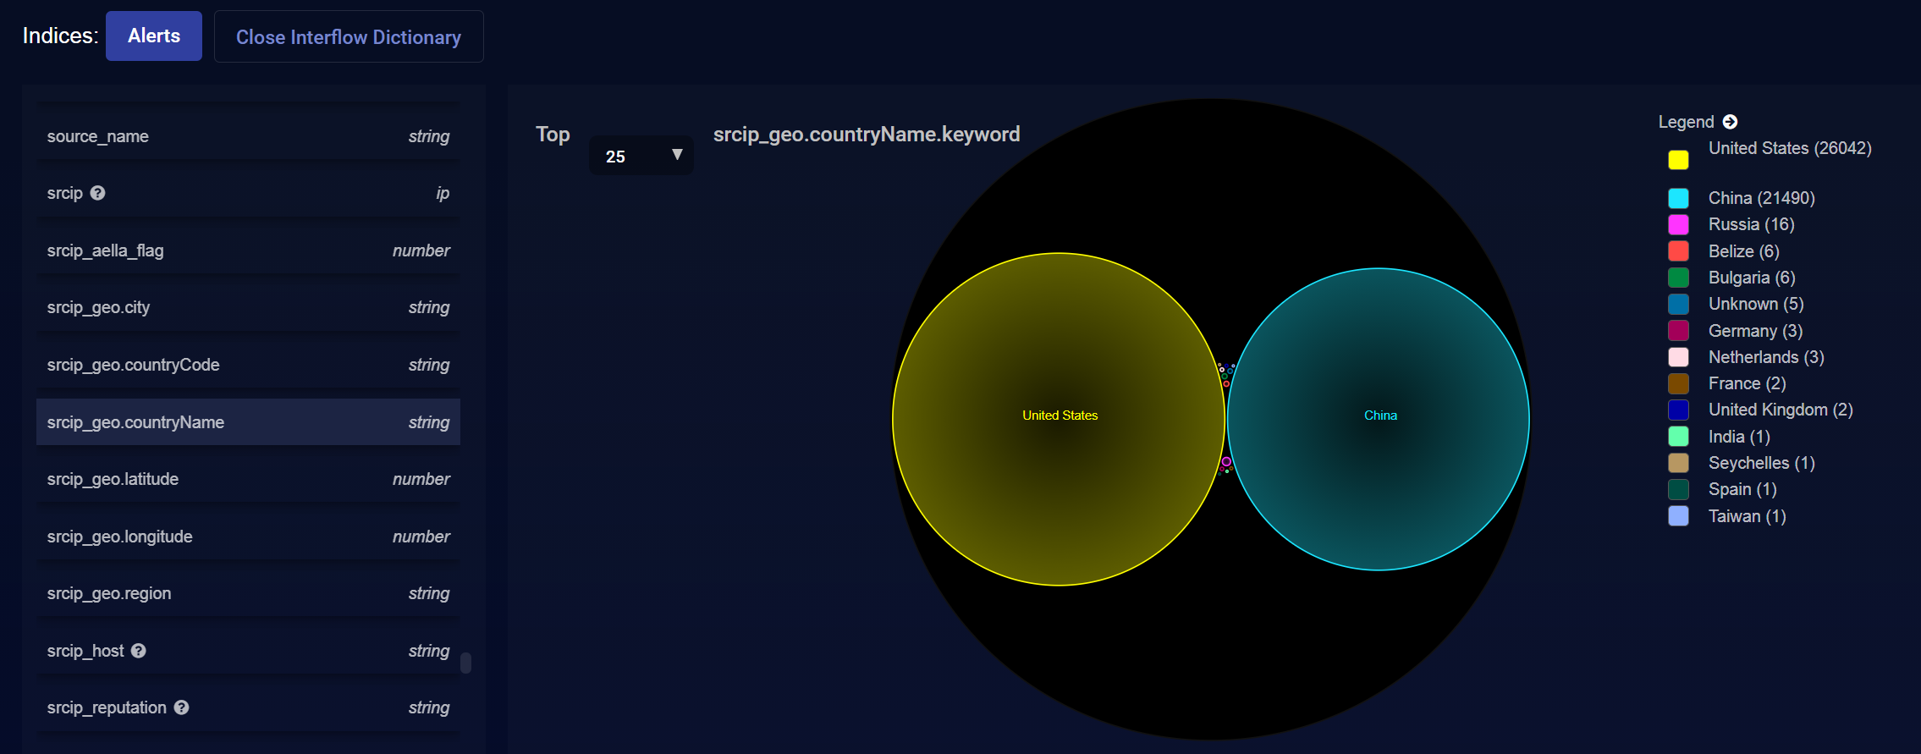Choose the srcip_geo.countryCode field

(x=248, y=365)
